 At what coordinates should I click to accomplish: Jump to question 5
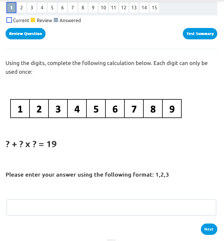52,8
